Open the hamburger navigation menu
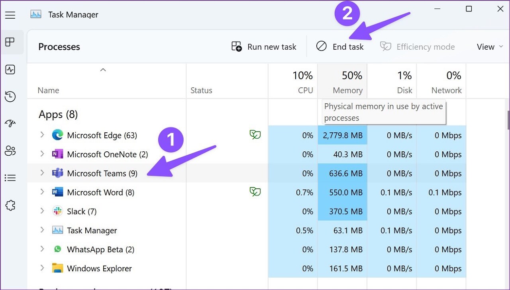 [10, 15]
